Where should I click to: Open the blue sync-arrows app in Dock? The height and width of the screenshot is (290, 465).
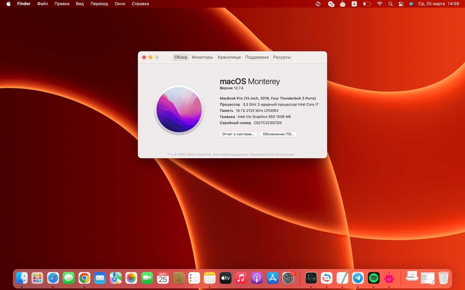coord(326,278)
